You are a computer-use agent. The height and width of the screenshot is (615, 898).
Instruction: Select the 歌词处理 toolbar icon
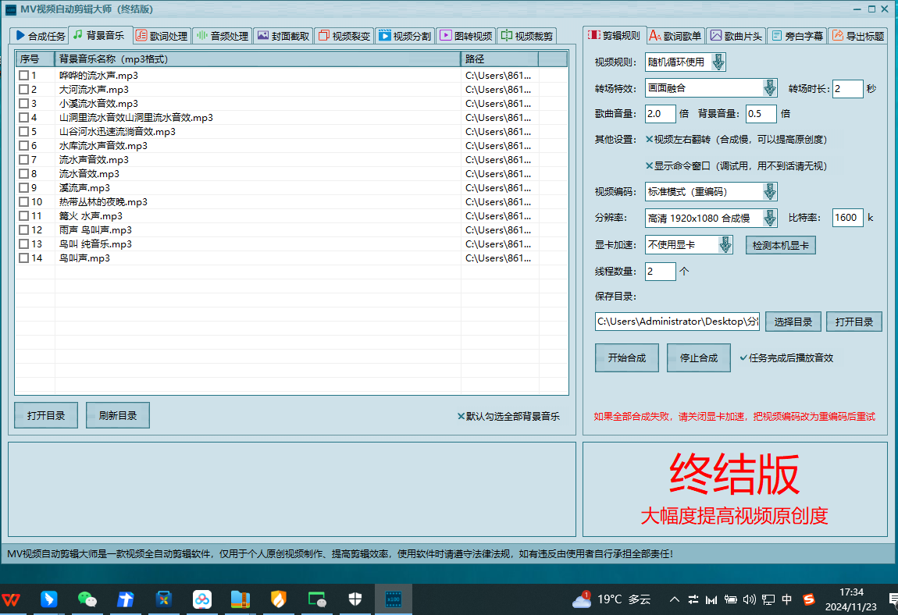(x=162, y=35)
